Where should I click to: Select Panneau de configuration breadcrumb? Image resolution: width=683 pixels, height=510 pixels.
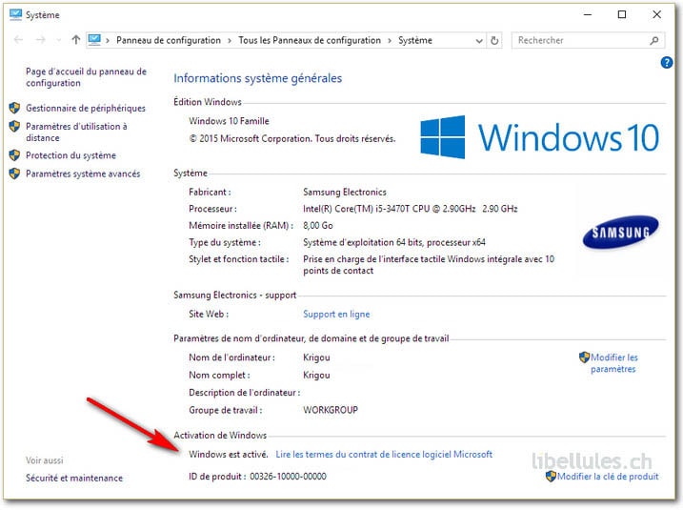pyautogui.click(x=169, y=41)
